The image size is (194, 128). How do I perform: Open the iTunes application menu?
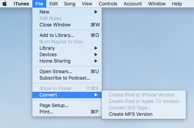click(x=21, y=4)
